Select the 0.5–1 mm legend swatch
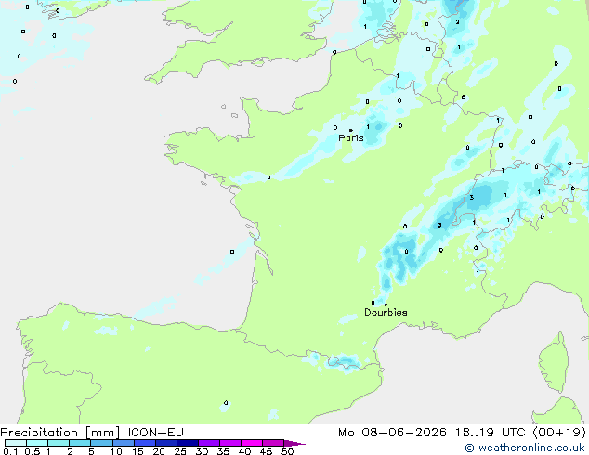The height and width of the screenshot is (455, 589). point(37,443)
